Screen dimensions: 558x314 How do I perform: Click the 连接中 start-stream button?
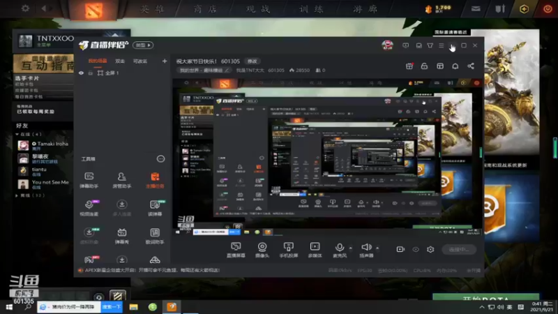(x=459, y=250)
